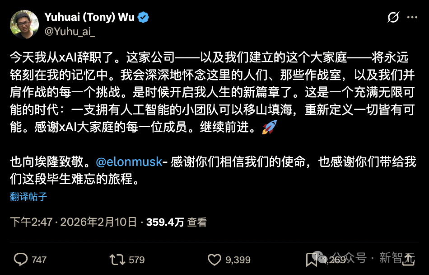Viewport: 429px width, 275px height.
Task: Click the rocket emoji in the post
Action: [270, 127]
